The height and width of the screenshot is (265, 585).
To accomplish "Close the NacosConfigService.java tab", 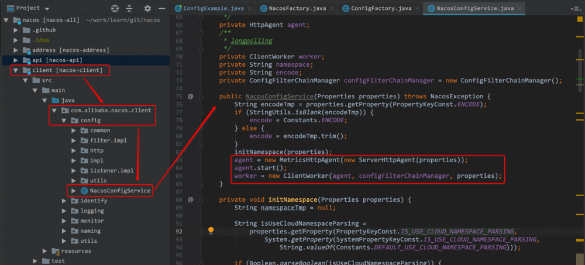I will tap(519, 8).
